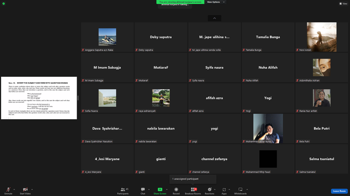Expand arrow beside Whiteboards
This screenshot has width=350, height=196.
point(247,189)
